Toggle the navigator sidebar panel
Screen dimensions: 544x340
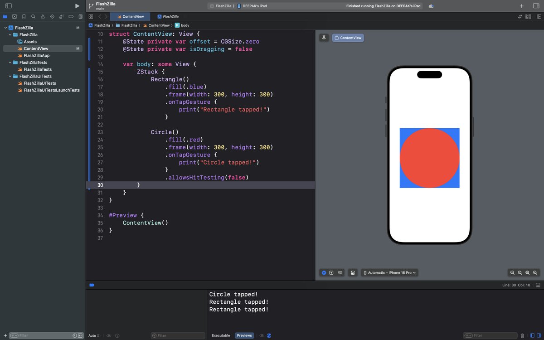click(8, 6)
